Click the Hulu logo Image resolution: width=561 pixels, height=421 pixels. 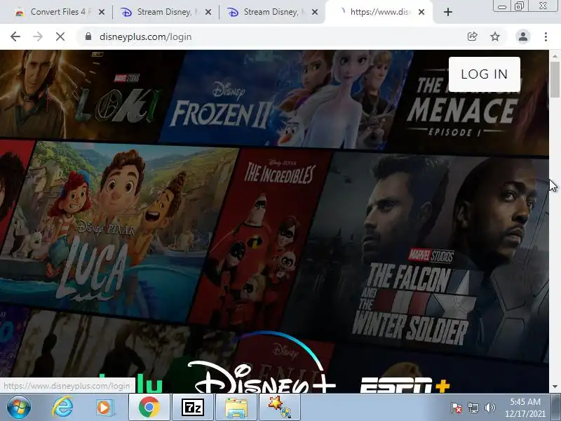point(130,383)
